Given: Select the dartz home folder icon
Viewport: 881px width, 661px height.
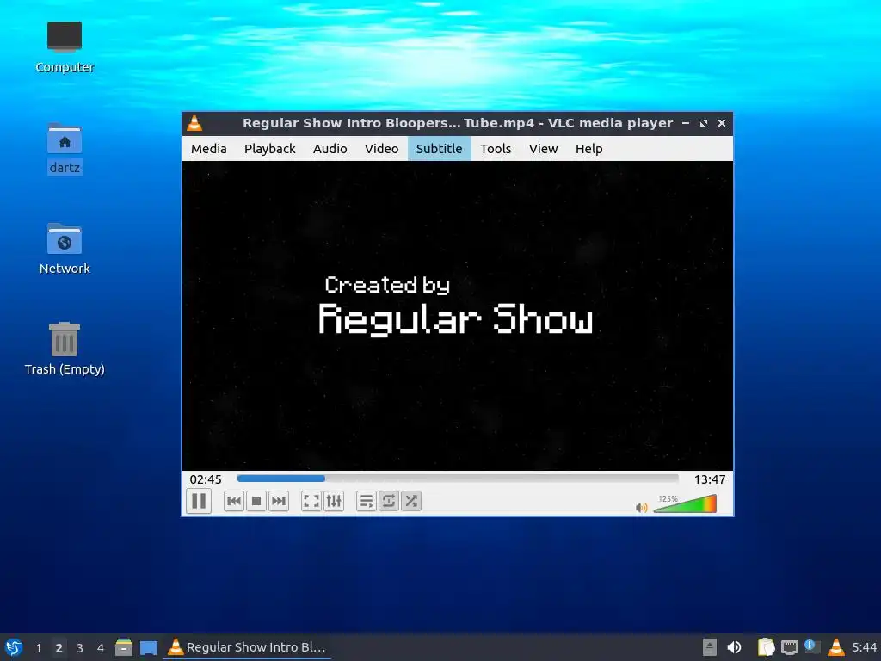Looking at the screenshot, I should (x=65, y=149).
